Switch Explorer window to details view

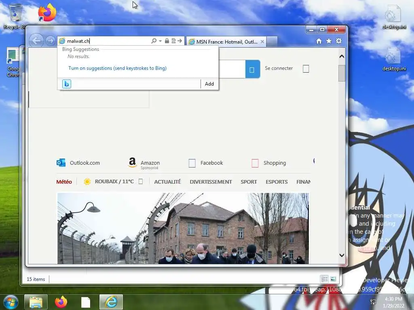325,279
